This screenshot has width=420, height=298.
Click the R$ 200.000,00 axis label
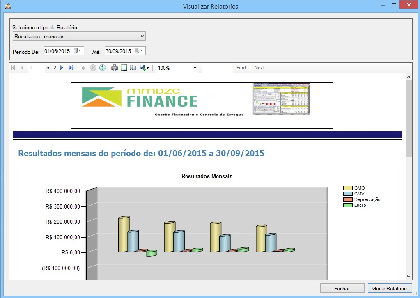point(63,222)
